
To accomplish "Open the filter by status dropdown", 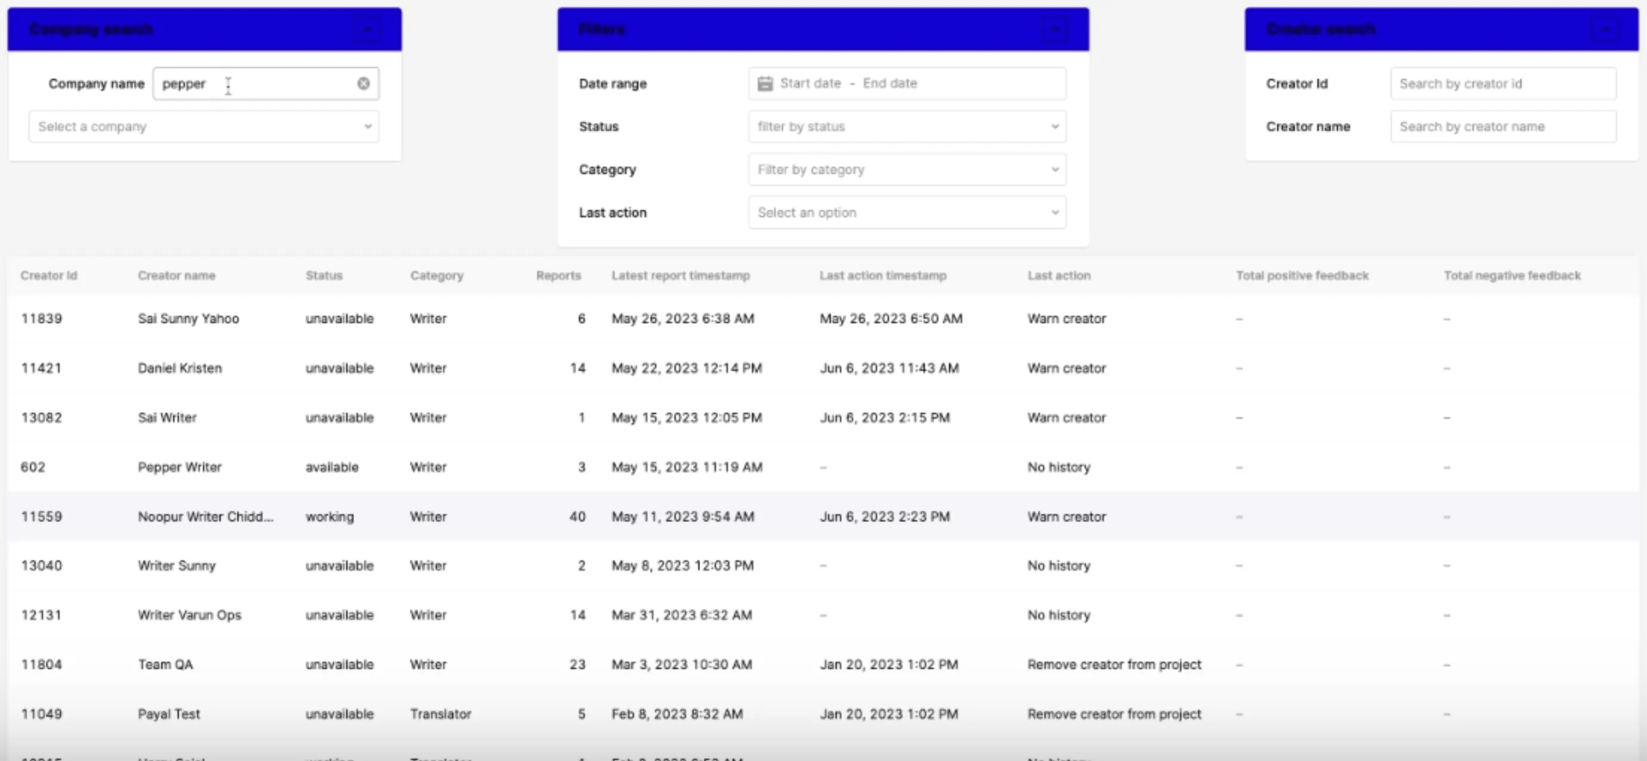I will (x=906, y=126).
